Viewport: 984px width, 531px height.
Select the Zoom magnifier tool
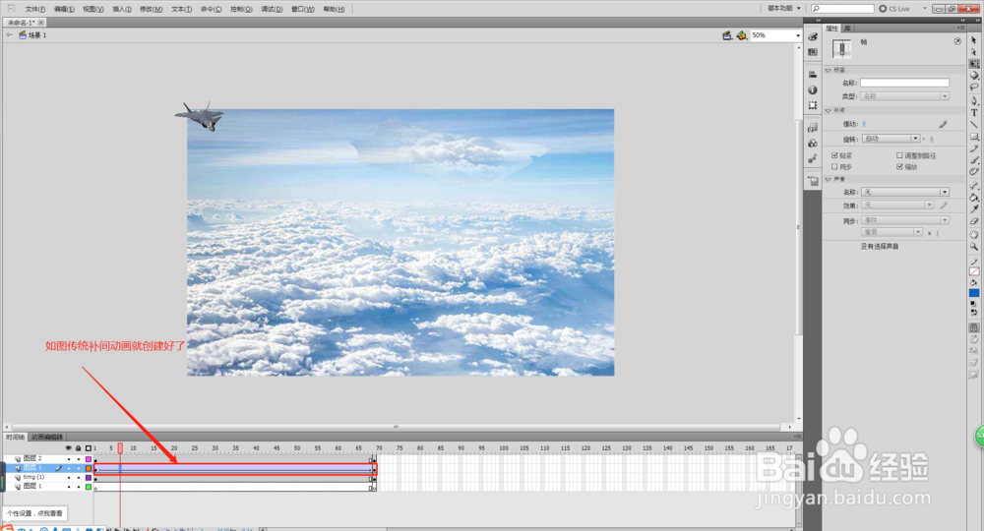974,246
